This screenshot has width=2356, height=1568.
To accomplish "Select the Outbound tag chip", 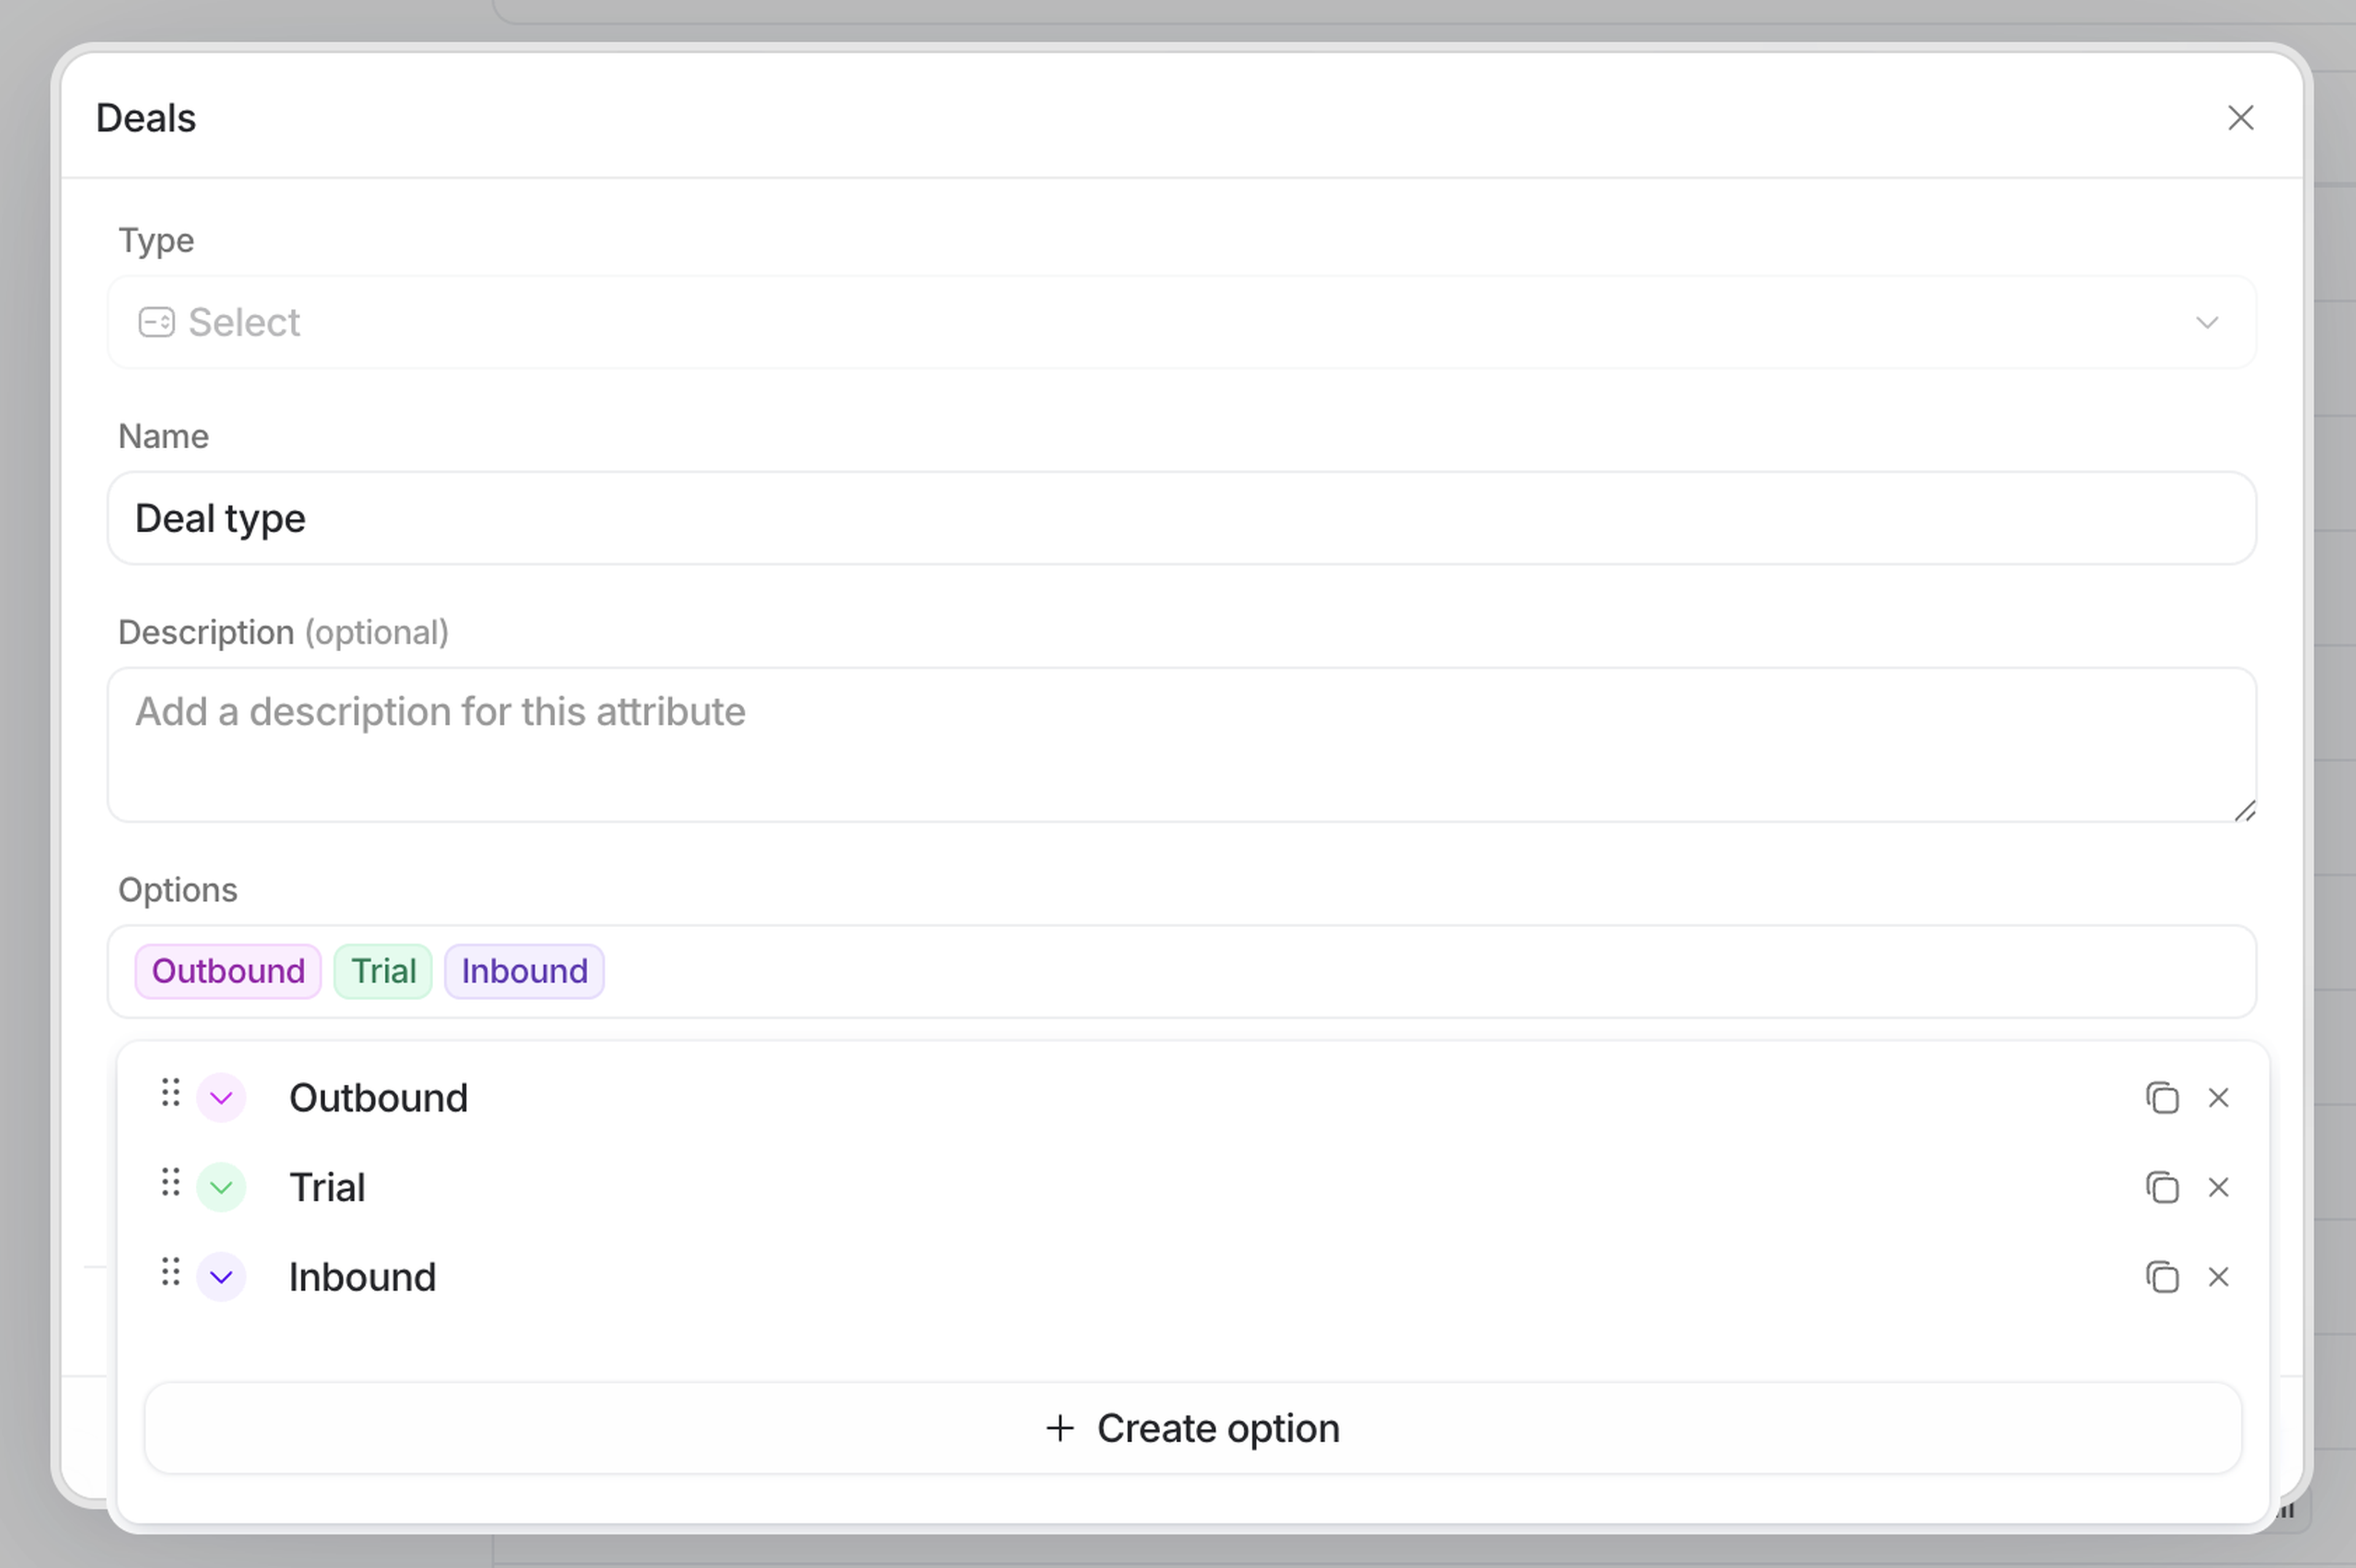I will pyautogui.click(x=228, y=971).
